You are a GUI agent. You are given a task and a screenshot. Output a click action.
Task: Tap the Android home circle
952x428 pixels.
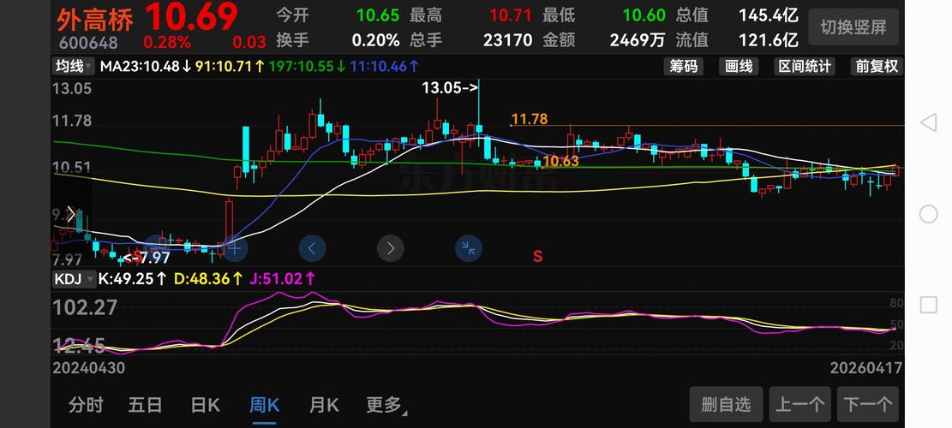928,214
